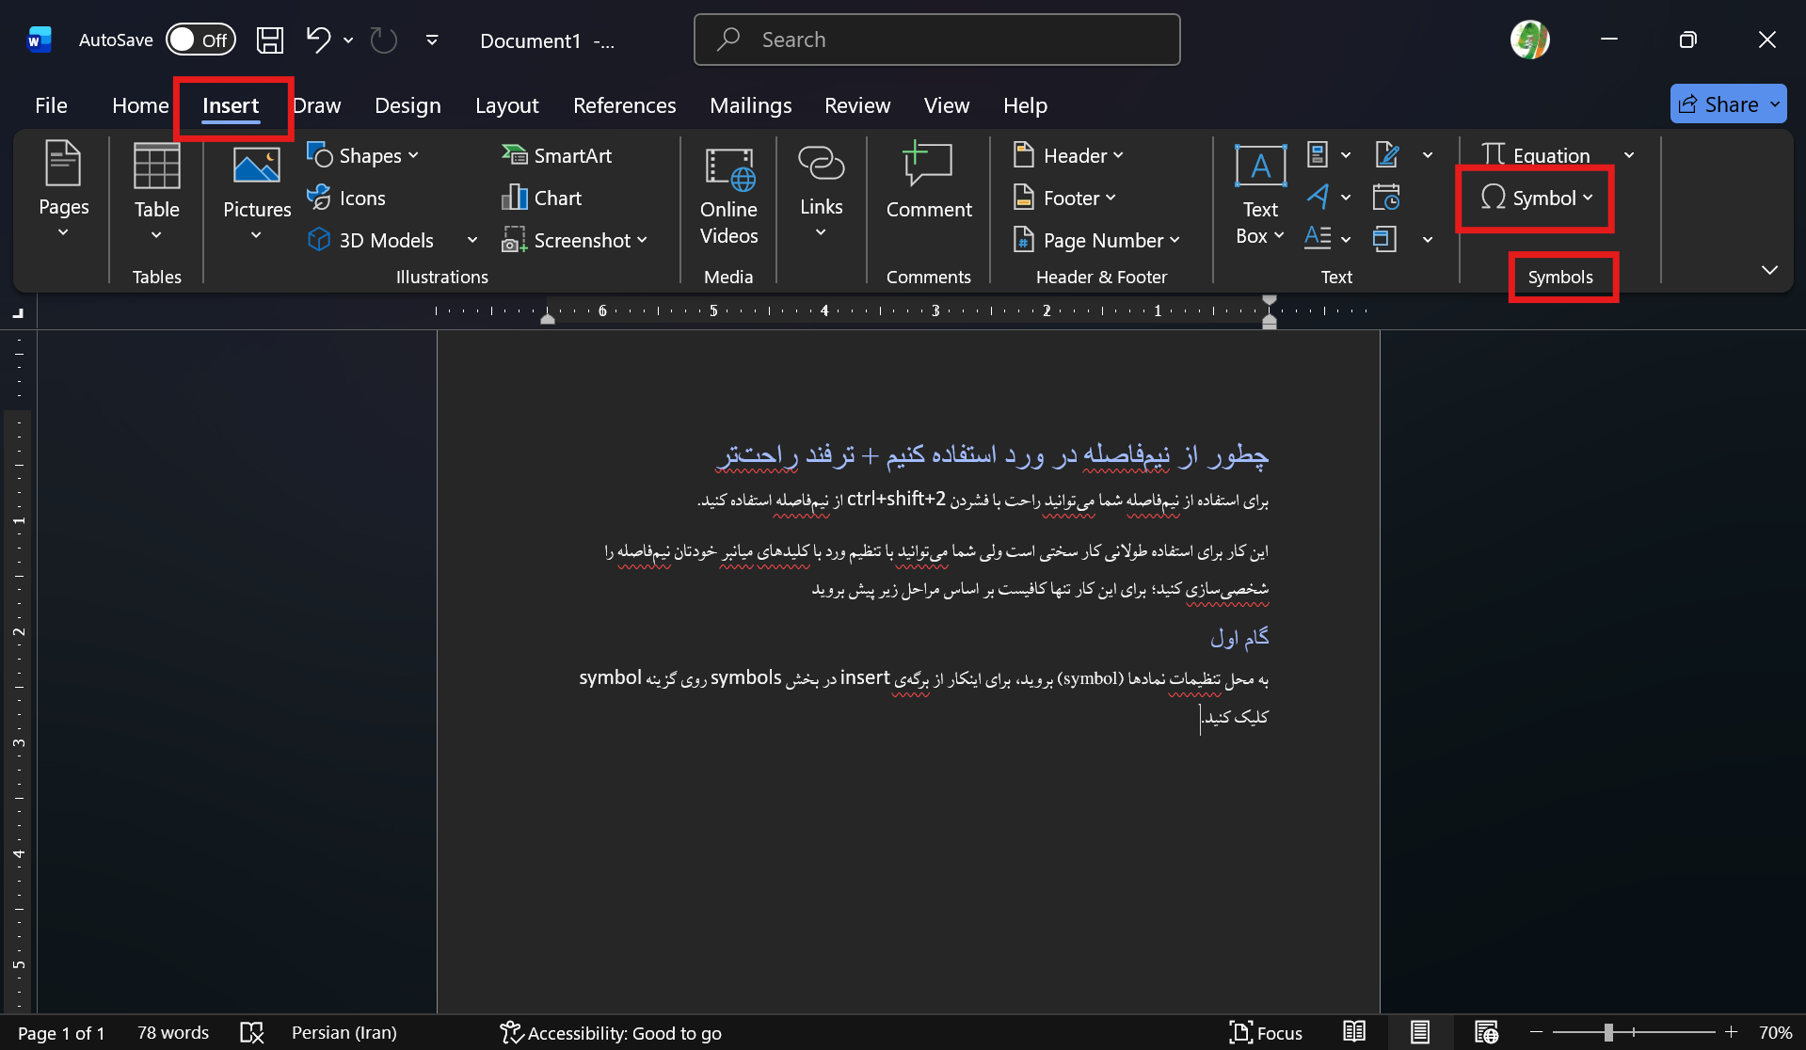This screenshot has height=1050, width=1806.
Task: Switch Word to Read Mode view
Action: tap(1352, 1031)
